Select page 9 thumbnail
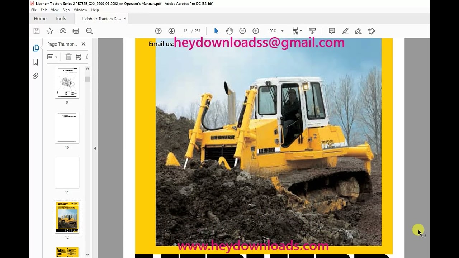Screen dimensions: 459x258 tap(67, 82)
